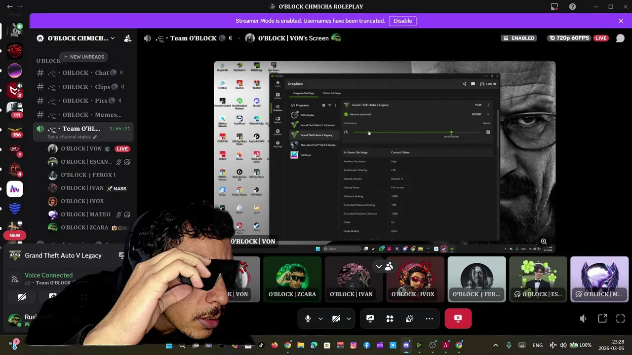632x355 pixels.
Task: Dismiss the Streamer Mode banner
Action: 621,21
